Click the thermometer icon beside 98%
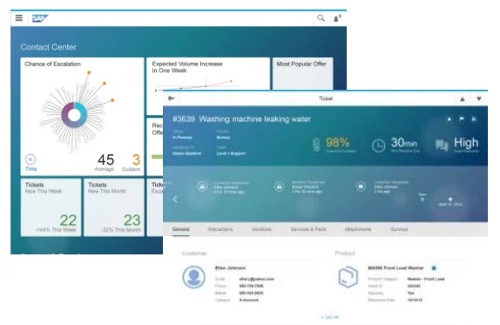 click(316, 145)
